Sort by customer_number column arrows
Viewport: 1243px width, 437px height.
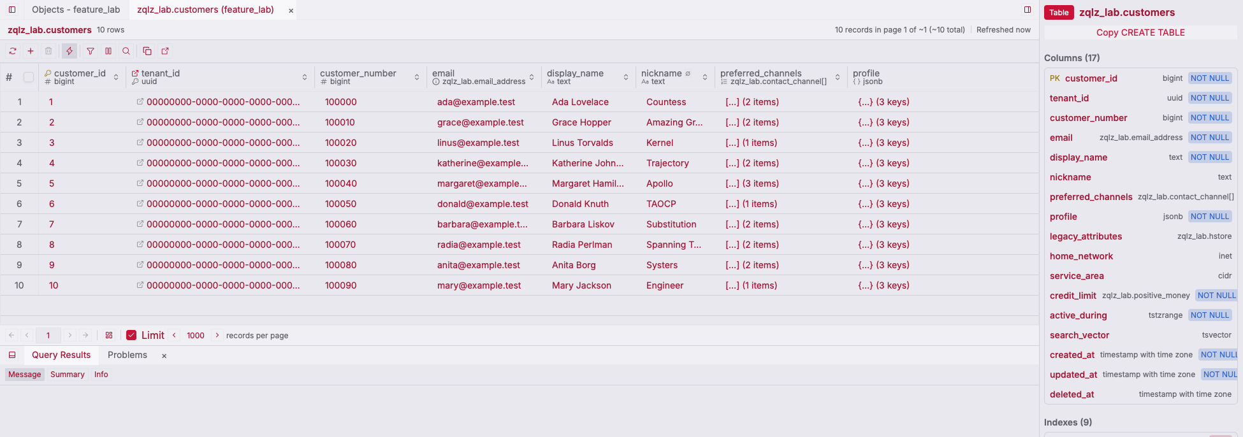click(417, 77)
